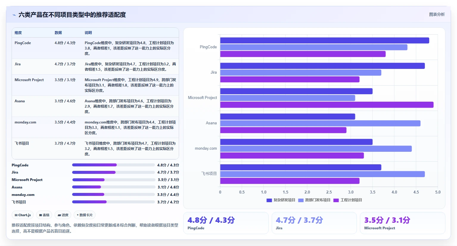
Task: Click table cell 4.7分 / 3.7分
Action: point(65,64)
